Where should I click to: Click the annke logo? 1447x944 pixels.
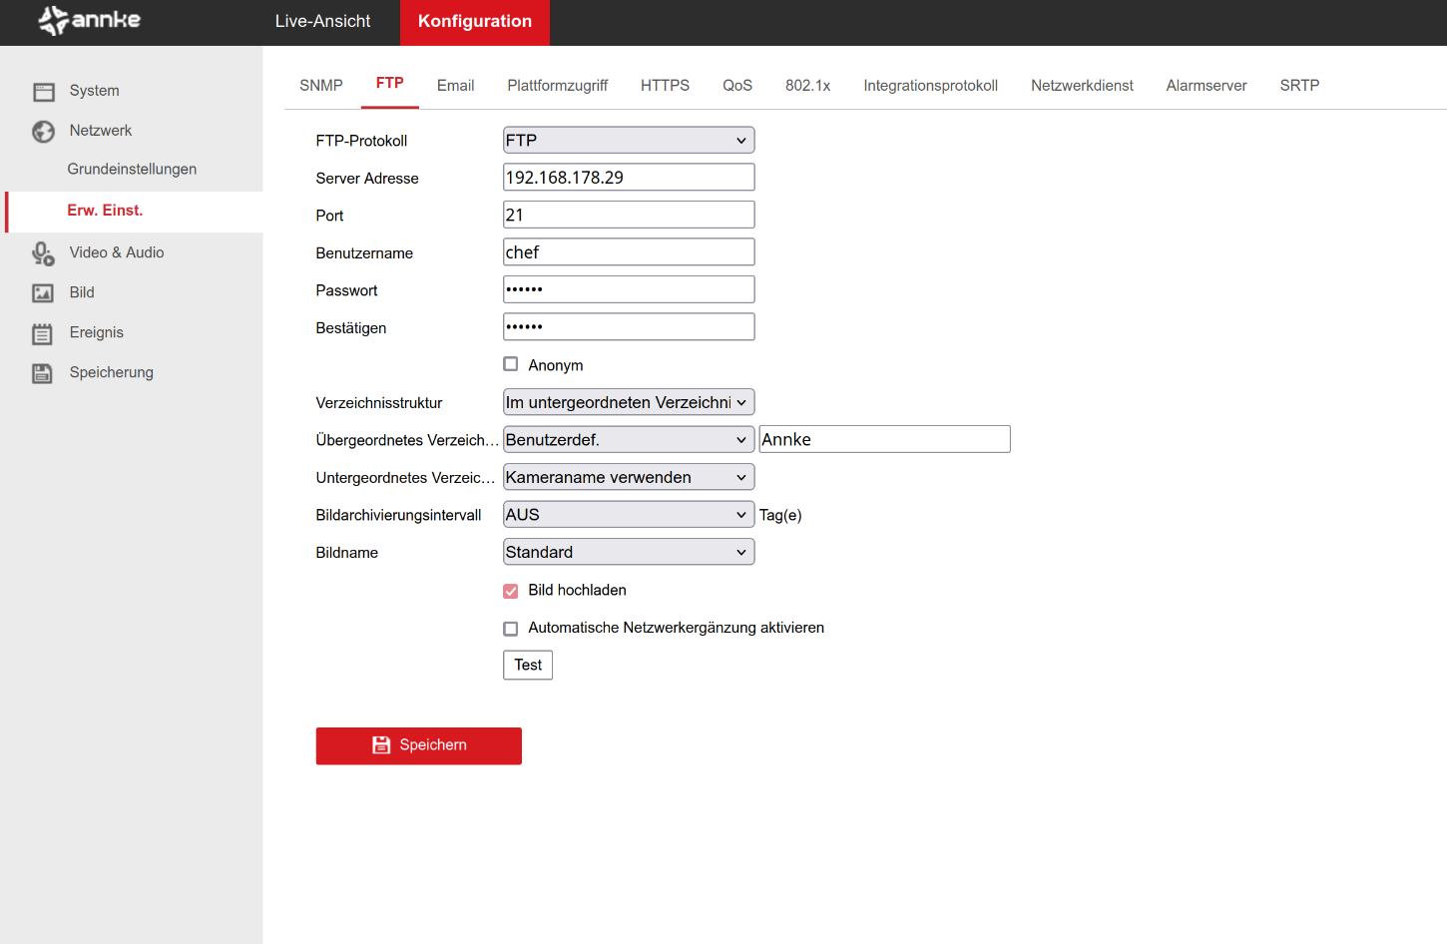coord(90,21)
